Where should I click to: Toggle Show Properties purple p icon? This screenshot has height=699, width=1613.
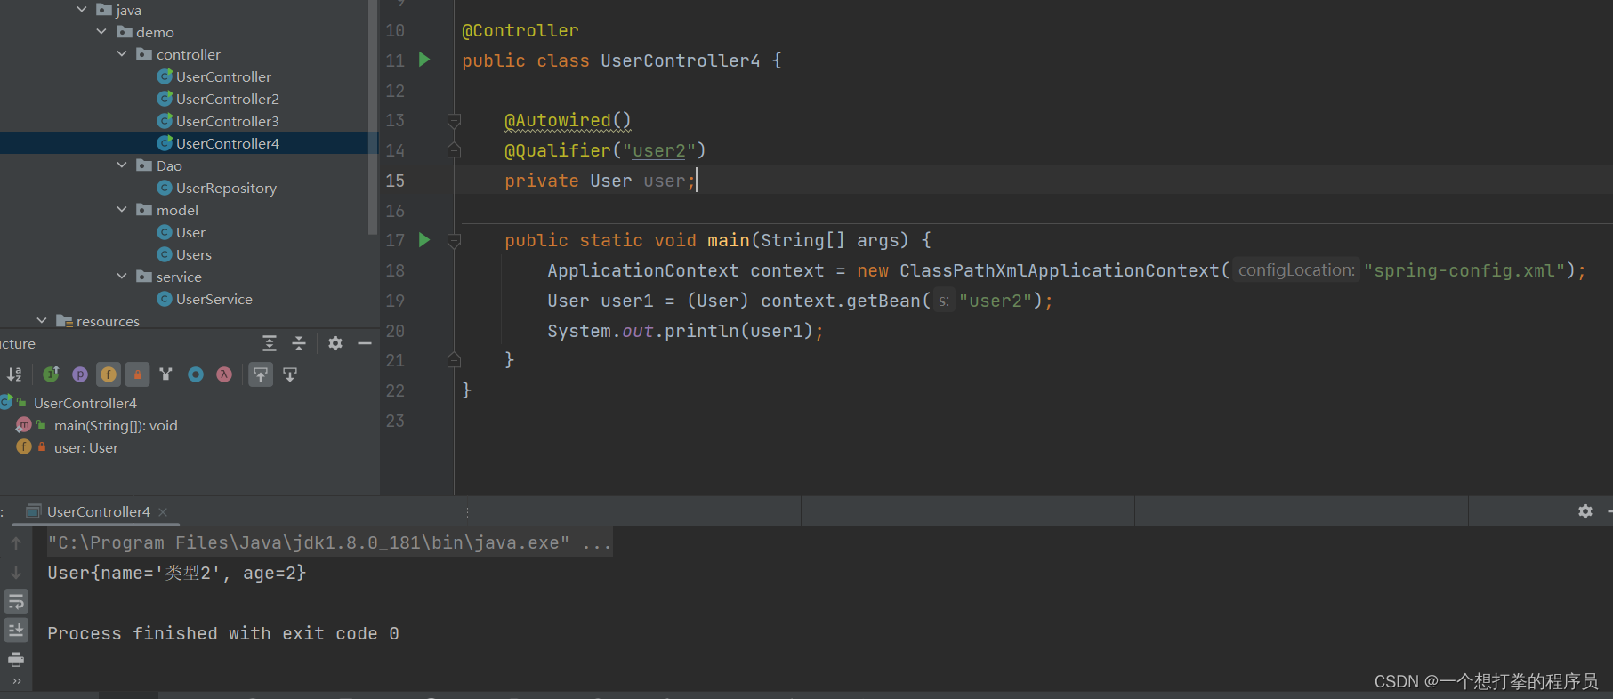click(80, 374)
